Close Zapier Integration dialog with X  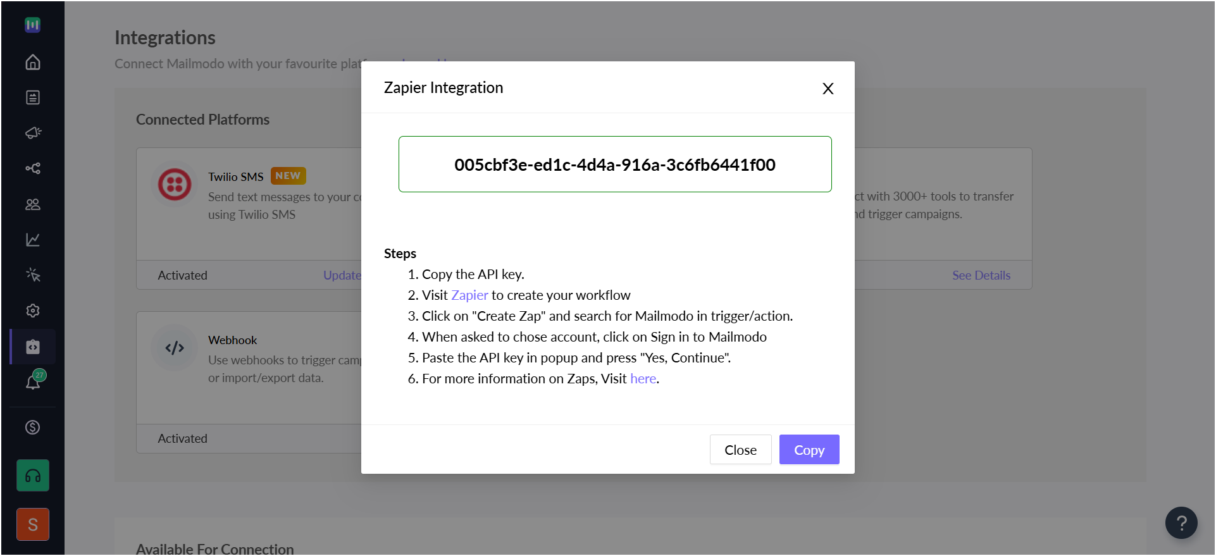[x=828, y=89]
